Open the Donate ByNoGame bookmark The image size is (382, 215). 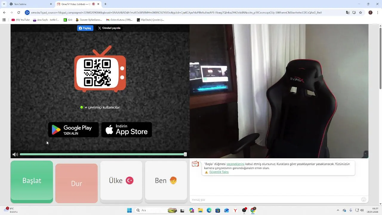[89, 20]
